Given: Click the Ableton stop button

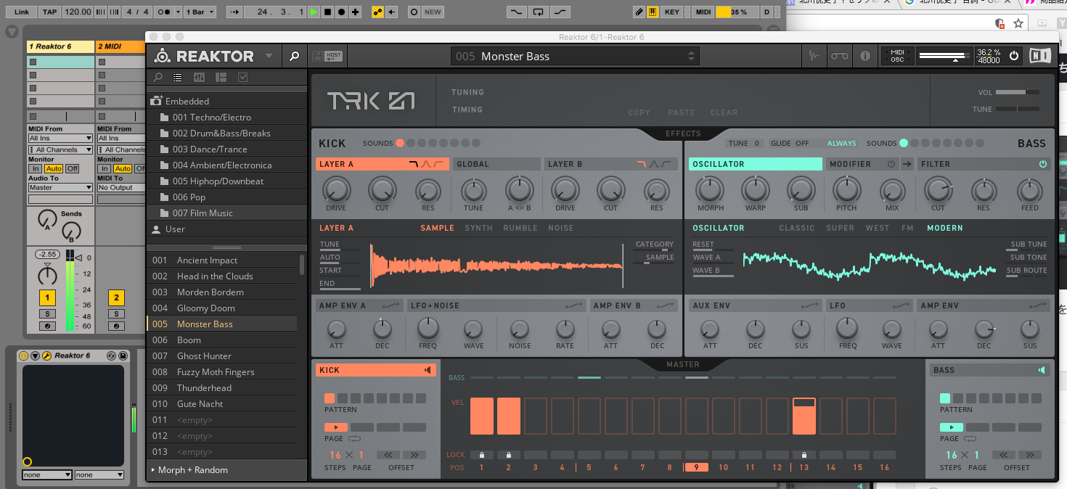Looking at the screenshot, I should [x=327, y=12].
